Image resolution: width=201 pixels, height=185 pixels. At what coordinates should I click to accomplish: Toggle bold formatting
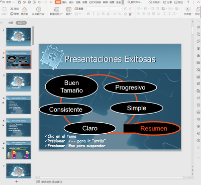click(x=88, y=14)
